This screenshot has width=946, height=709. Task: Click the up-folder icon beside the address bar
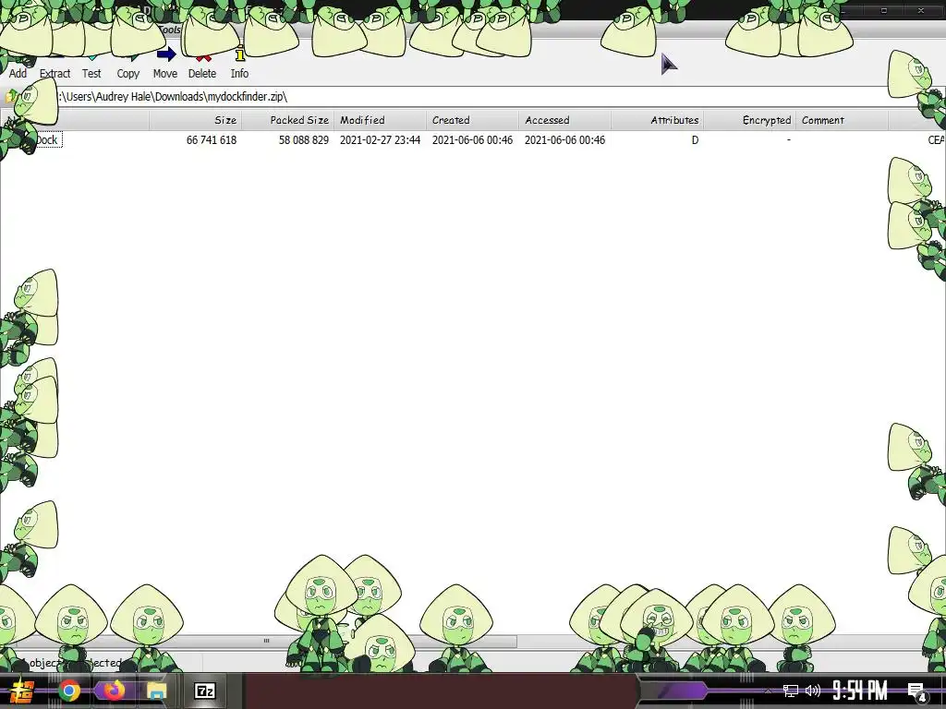click(x=11, y=96)
